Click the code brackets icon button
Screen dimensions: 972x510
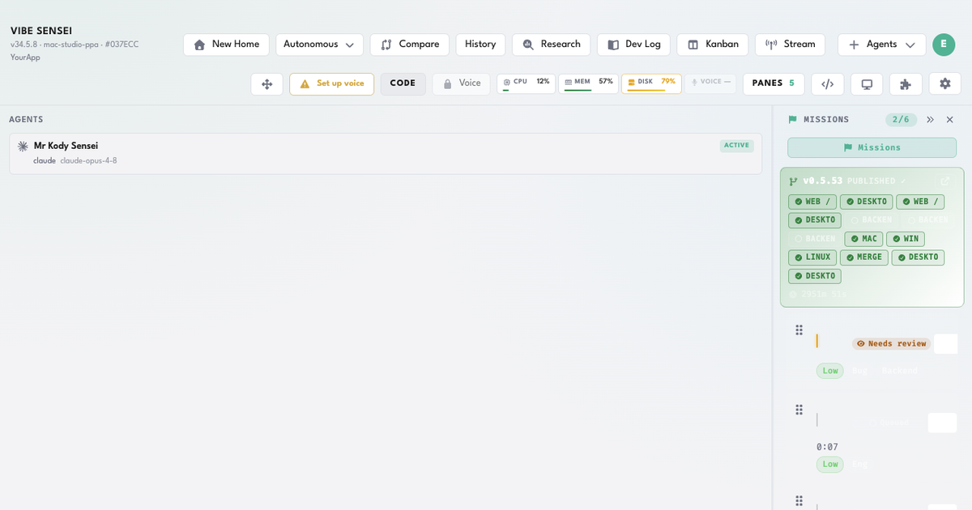tap(828, 84)
